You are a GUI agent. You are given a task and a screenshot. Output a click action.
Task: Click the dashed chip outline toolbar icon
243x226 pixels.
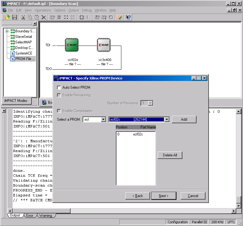click(111, 17)
